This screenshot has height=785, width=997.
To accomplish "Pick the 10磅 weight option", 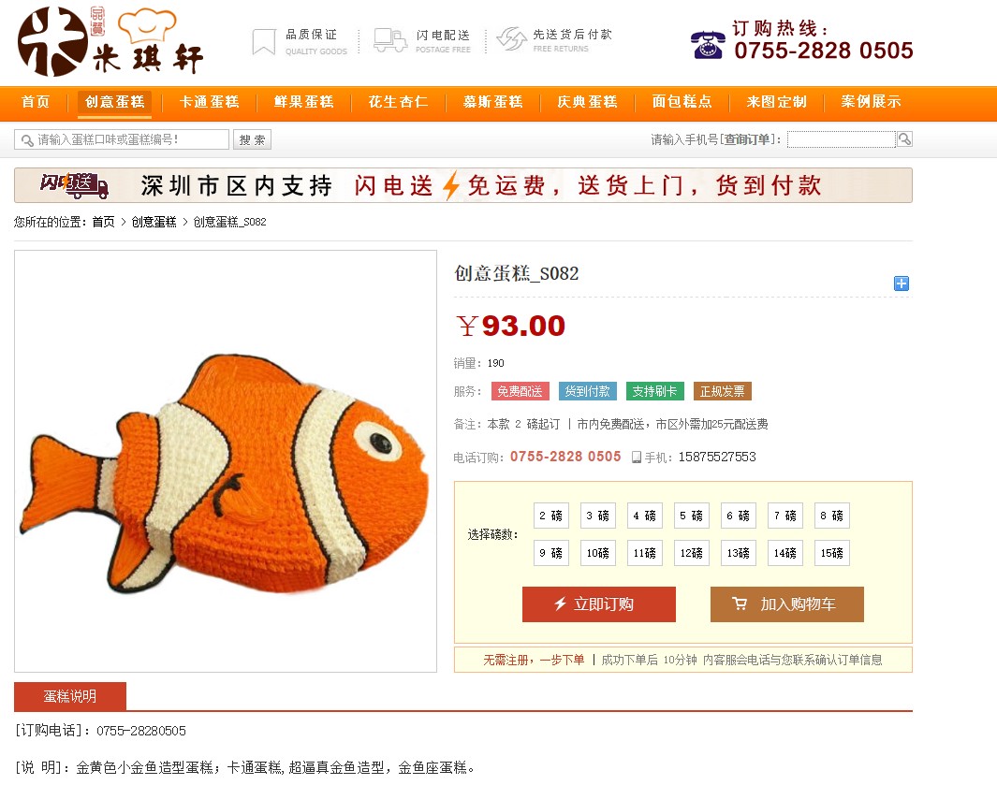I will (x=597, y=553).
